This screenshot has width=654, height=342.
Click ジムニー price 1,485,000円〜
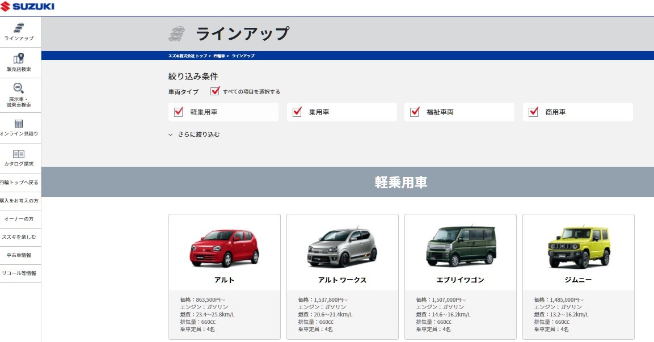coord(567,300)
